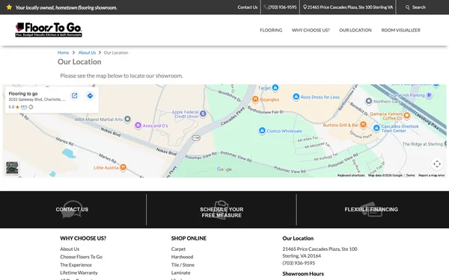
Task: Open Carpet under Shop Online
Action: coord(178,249)
